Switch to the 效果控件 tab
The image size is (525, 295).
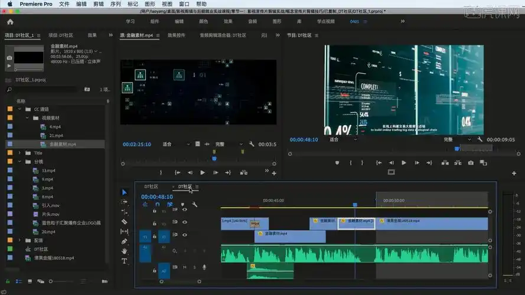tap(176, 35)
